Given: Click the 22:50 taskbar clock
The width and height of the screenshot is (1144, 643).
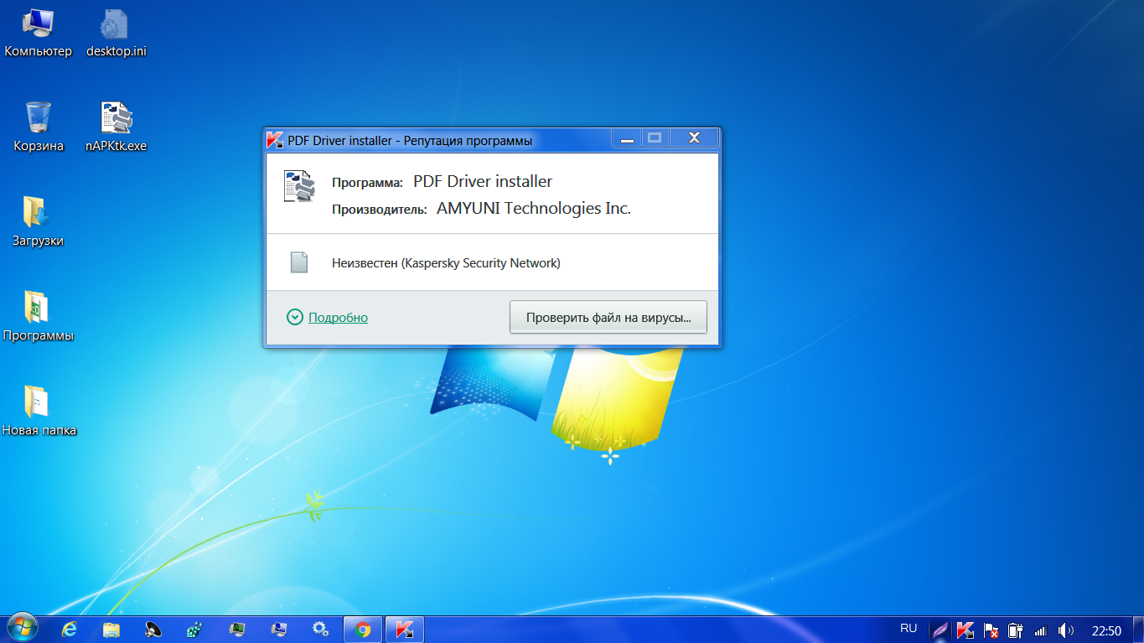Looking at the screenshot, I should [1106, 630].
